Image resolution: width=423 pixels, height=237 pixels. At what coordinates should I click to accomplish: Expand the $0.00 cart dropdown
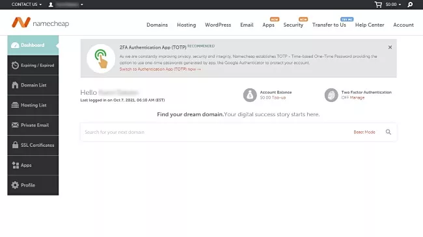pyautogui.click(x=393, y=5)
